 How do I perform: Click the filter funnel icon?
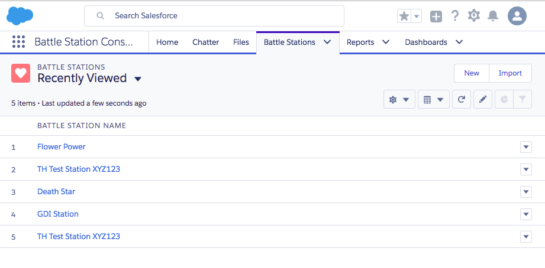click(x=523, y=100)
